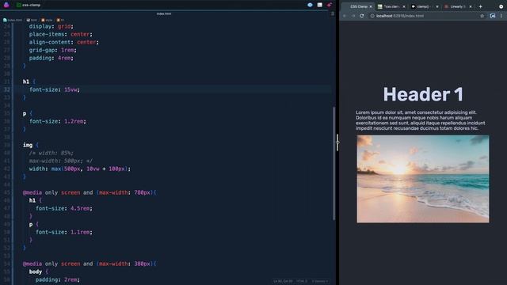Click the beach sunset image in browser
Image resolution: width=507 pixels, height=285 pixels.
coord(423,179)
